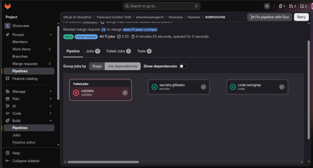
Task: Click the search magnifier icon
Action: click(x=127, y=6)
